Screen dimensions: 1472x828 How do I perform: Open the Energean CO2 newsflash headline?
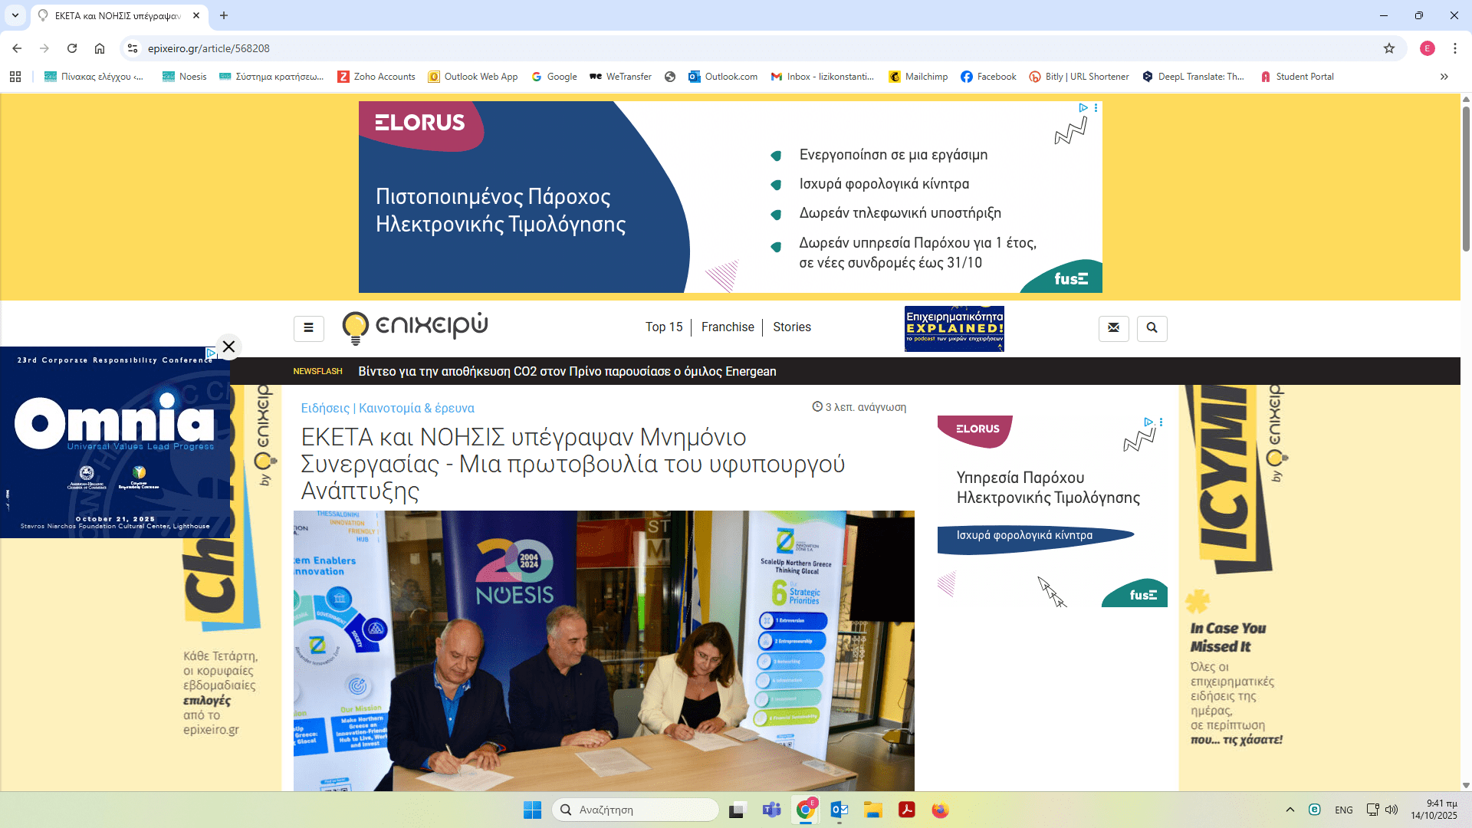[x=567, y=372]
